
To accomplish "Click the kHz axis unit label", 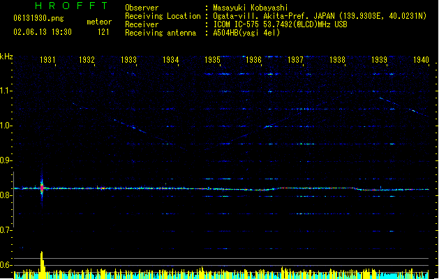I will coord(6,56).
